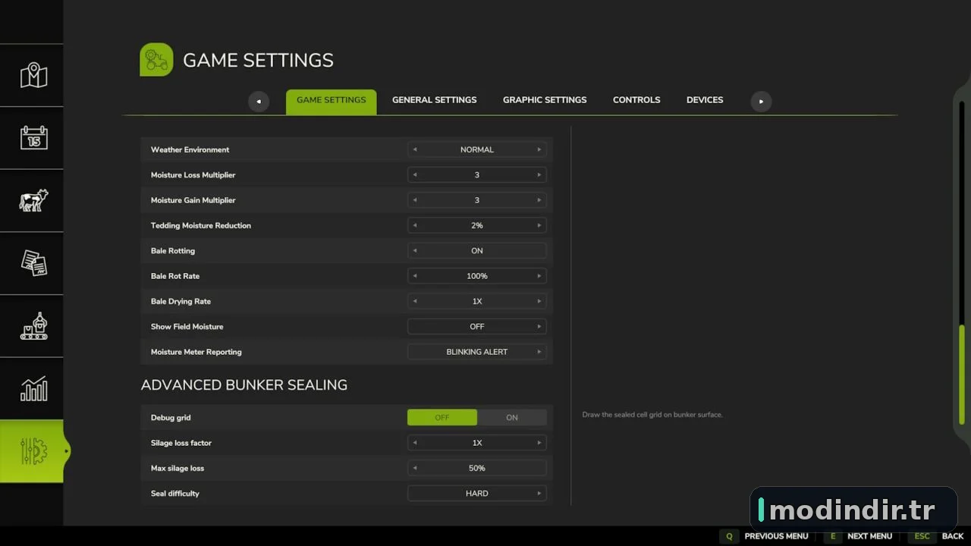Increase the Bale Rot Rate

[x=539, y=276]
